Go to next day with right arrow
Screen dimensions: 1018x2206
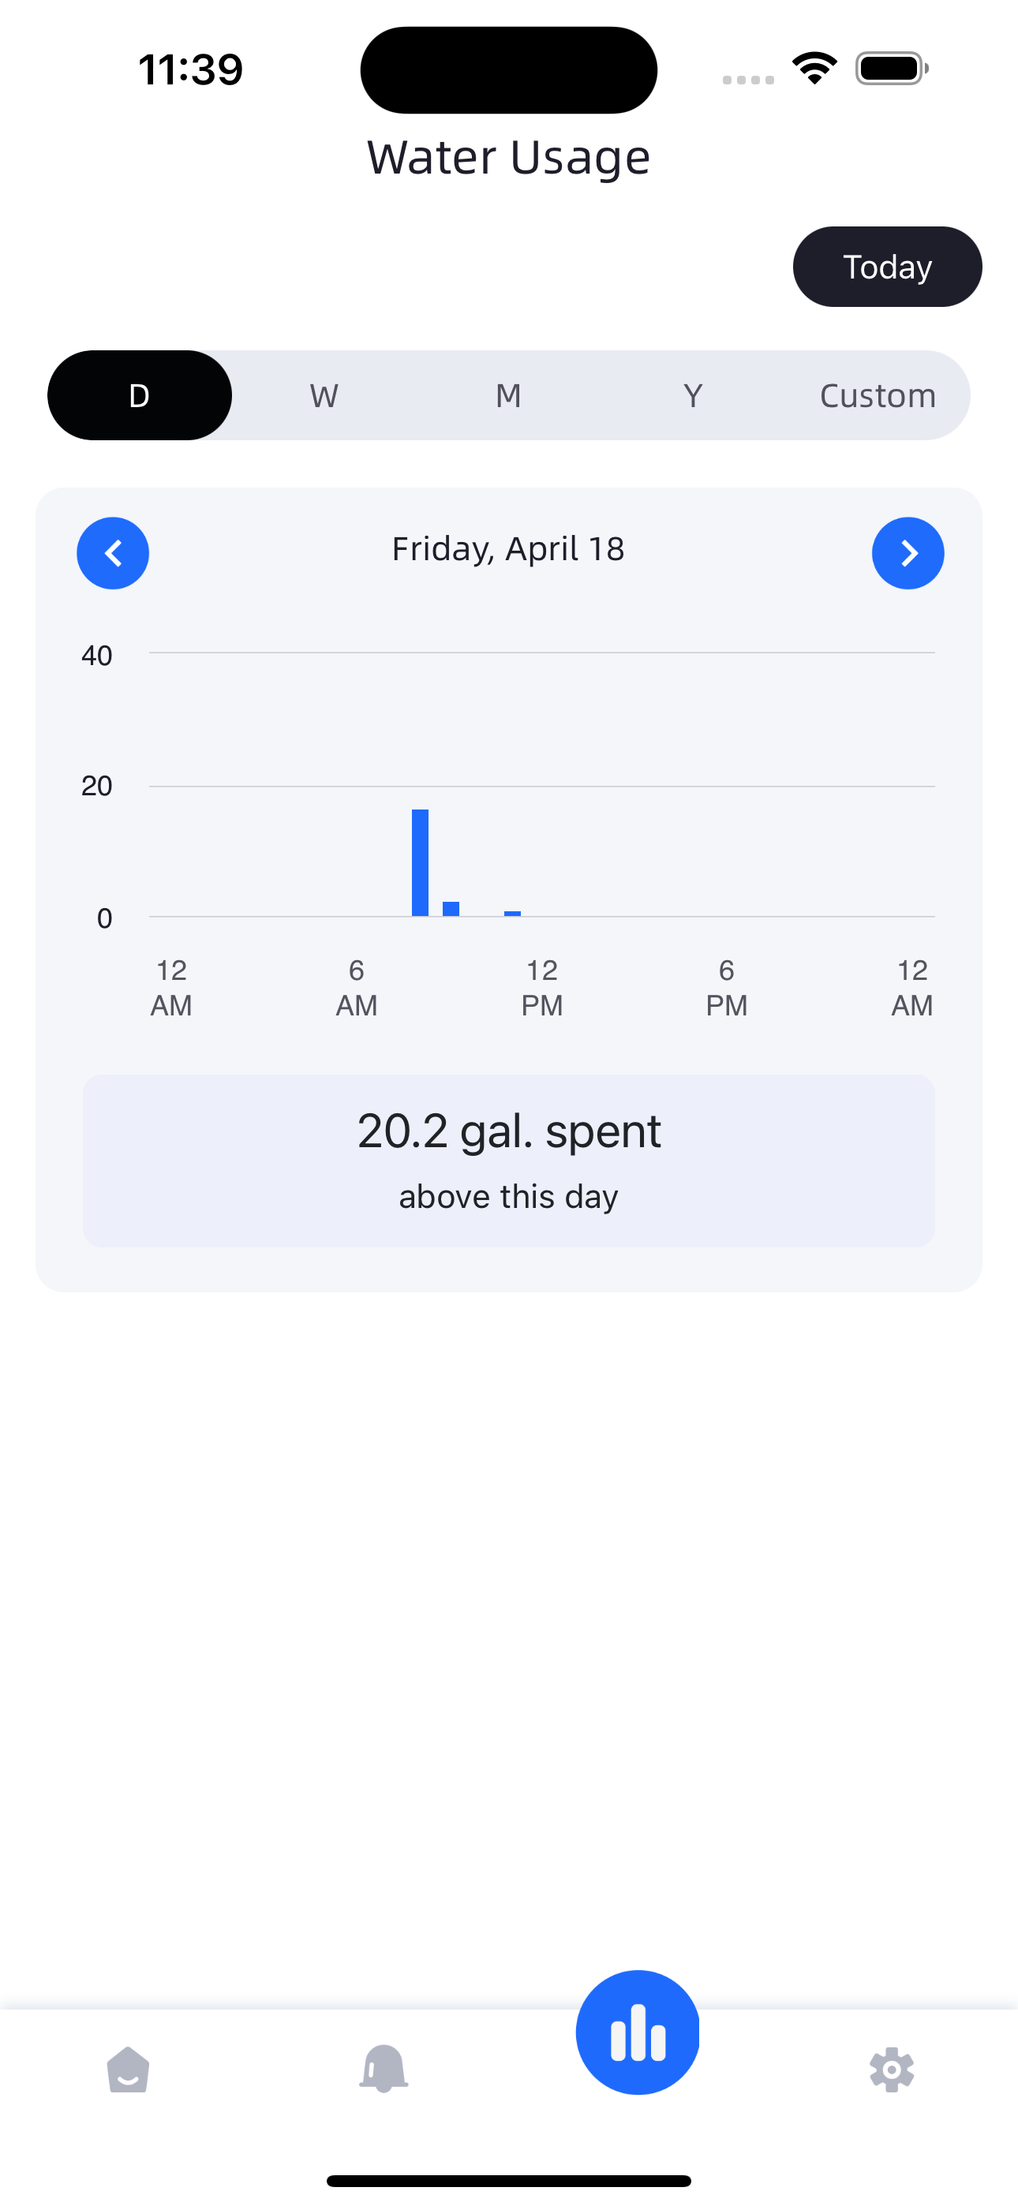[908, 553]
